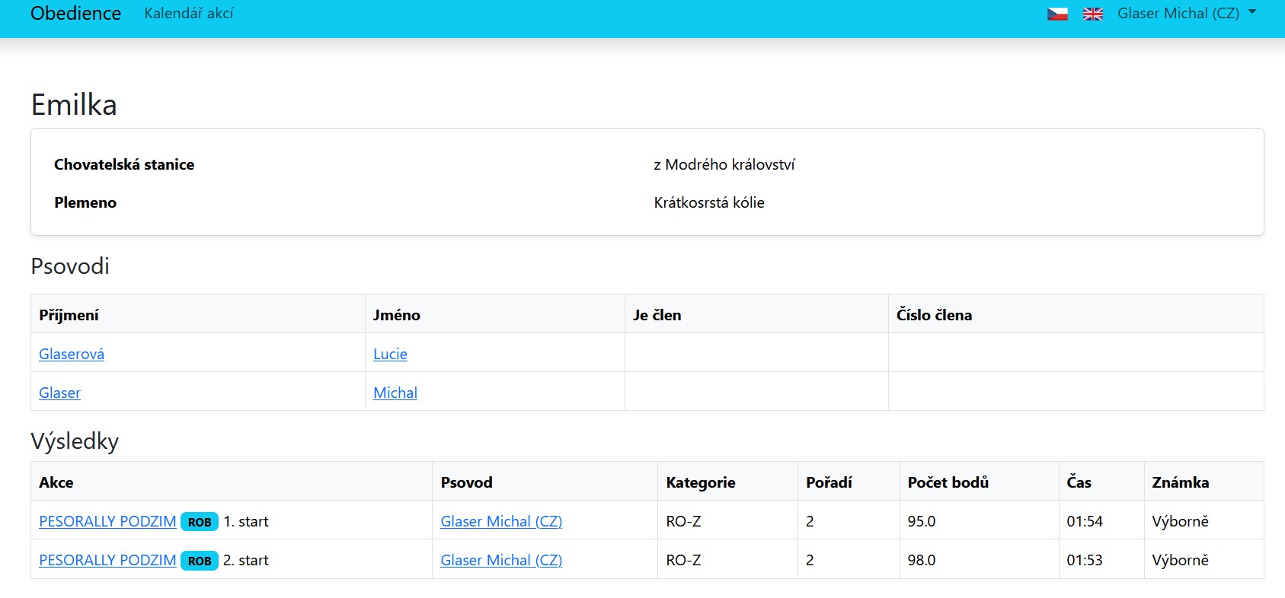Open the Glaser Michal (CZ) user dropdown
Viewport: 1285px width, 598px height.
pyautogui.click(x=1186, y=14)
